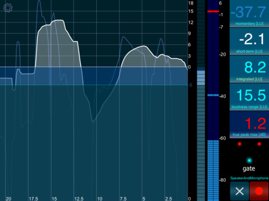Click the blue -40 level marker
Viewport: 269px width, 201px height.
(x=213, y=95)
